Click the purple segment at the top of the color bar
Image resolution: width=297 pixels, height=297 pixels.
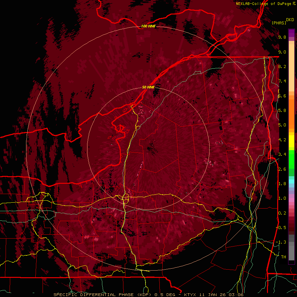[x=291, y=33]
